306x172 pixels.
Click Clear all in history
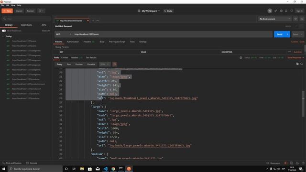[x=46, y=31]
